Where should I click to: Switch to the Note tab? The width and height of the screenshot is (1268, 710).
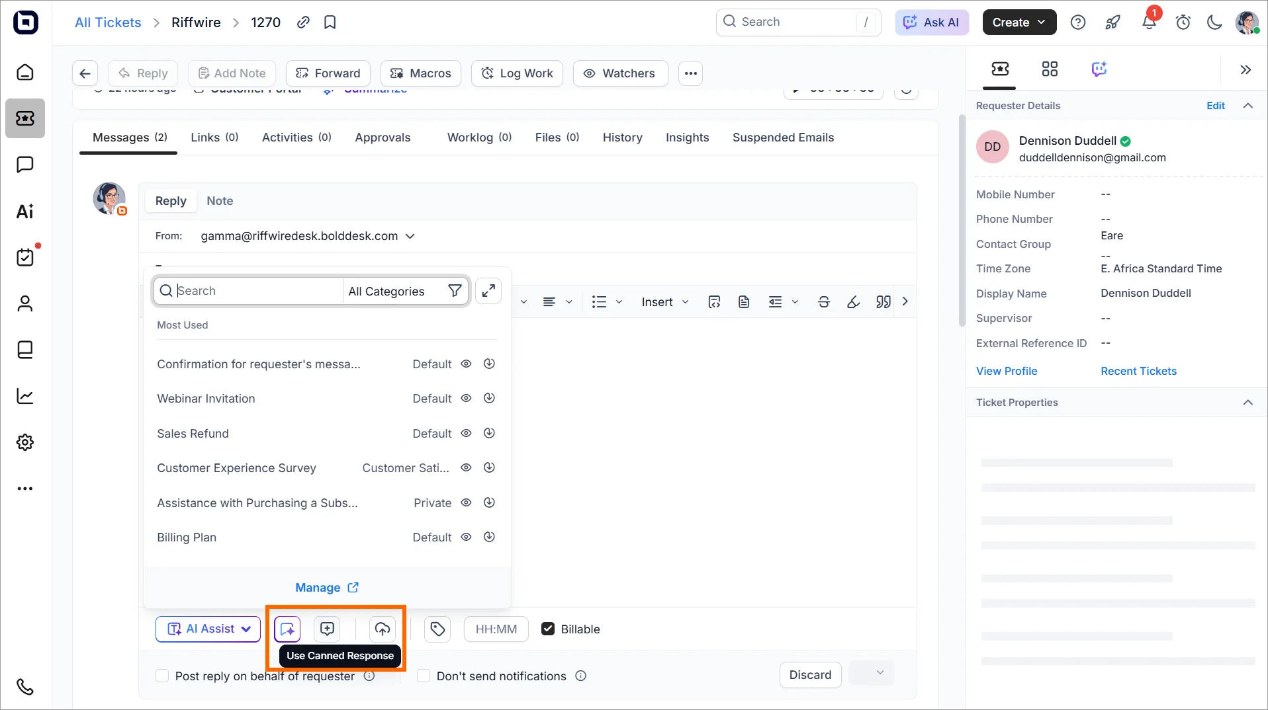point(220,201)
